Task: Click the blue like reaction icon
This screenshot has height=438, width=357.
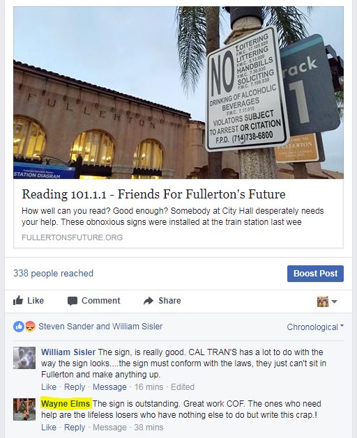Action: click(x=19, y=327)
